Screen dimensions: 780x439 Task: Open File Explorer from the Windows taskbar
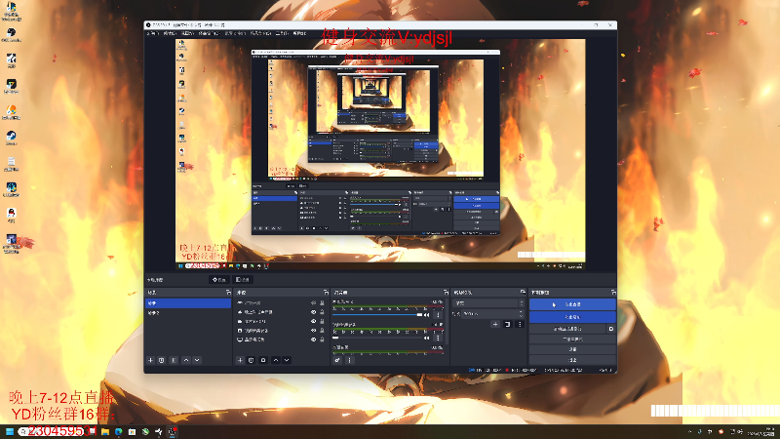[105, 431]
